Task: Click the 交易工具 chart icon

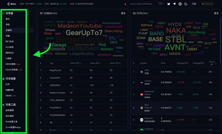Action: tap(3, 105)
